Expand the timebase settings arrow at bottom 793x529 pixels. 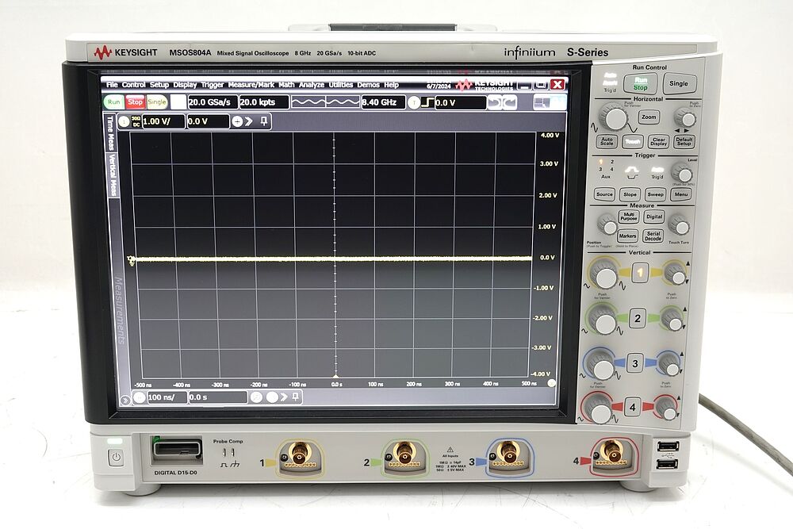[284, 396]
